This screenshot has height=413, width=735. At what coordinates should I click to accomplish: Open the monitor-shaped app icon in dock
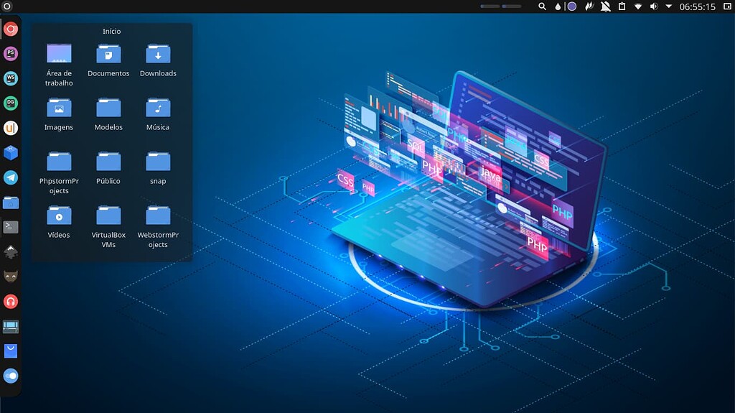[11, 326]
